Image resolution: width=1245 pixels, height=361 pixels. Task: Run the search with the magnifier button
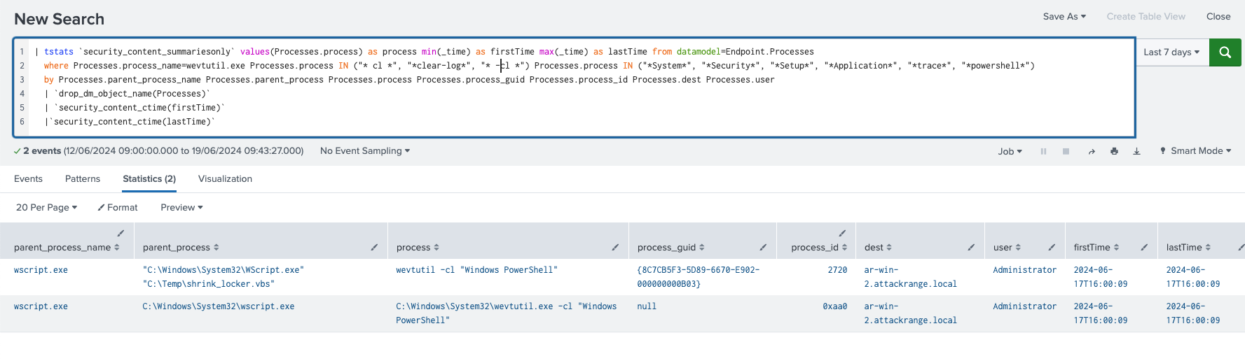point(1225,52)
